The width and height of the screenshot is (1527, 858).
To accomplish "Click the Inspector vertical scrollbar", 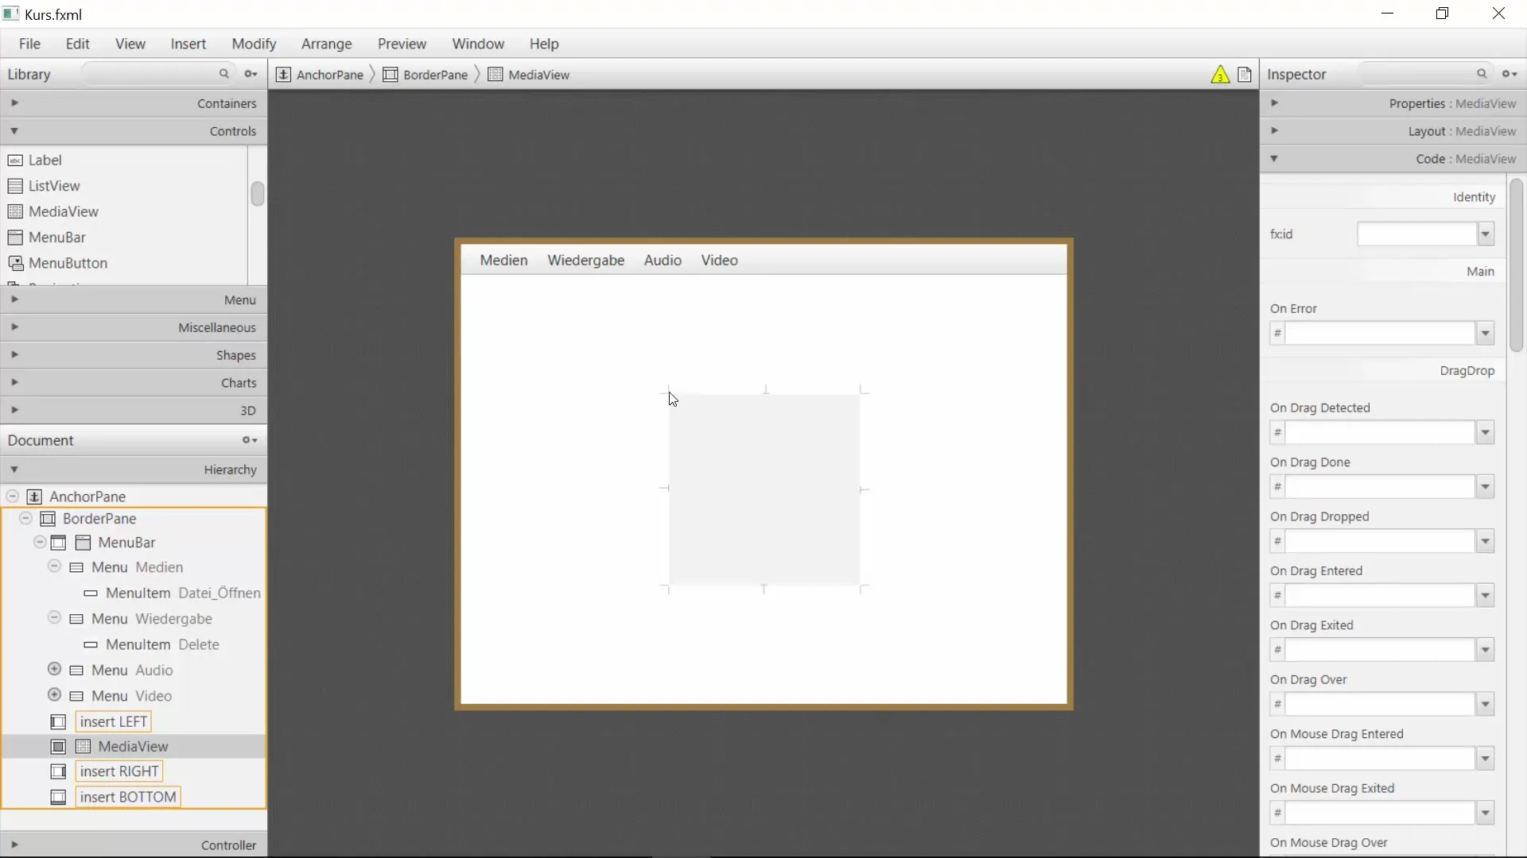I will (x=1516, y=265).
